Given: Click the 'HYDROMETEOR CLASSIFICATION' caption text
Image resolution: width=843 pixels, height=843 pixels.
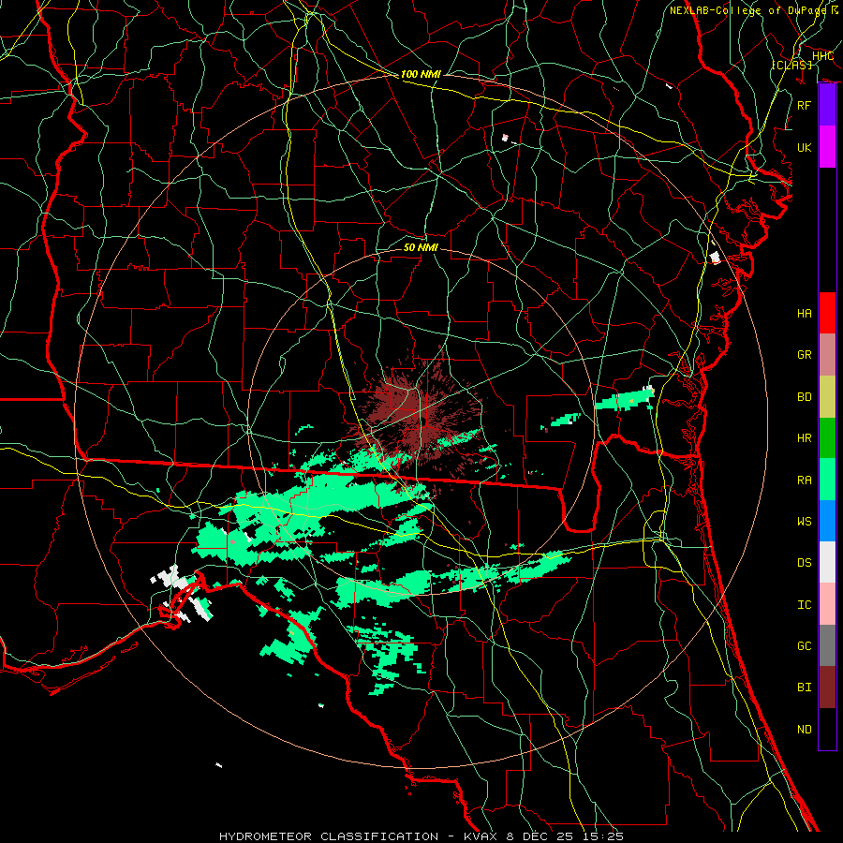Looking at the screenshot, I should (329, 836).
